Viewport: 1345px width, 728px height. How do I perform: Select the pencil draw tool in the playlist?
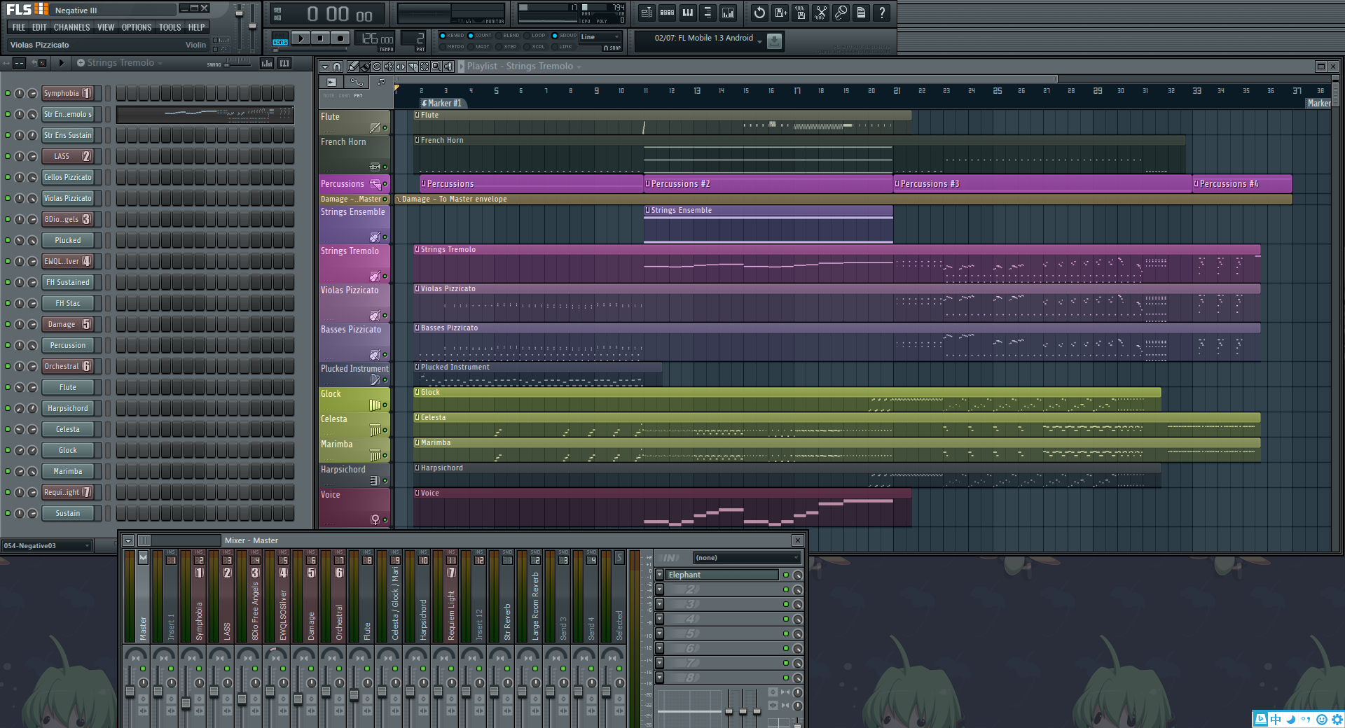point(353,66)
